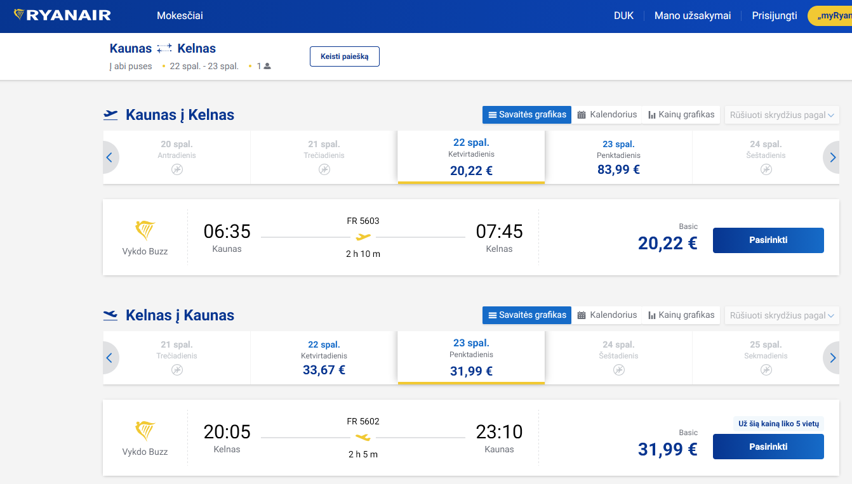Open the DUK help link

click(623, 16)
